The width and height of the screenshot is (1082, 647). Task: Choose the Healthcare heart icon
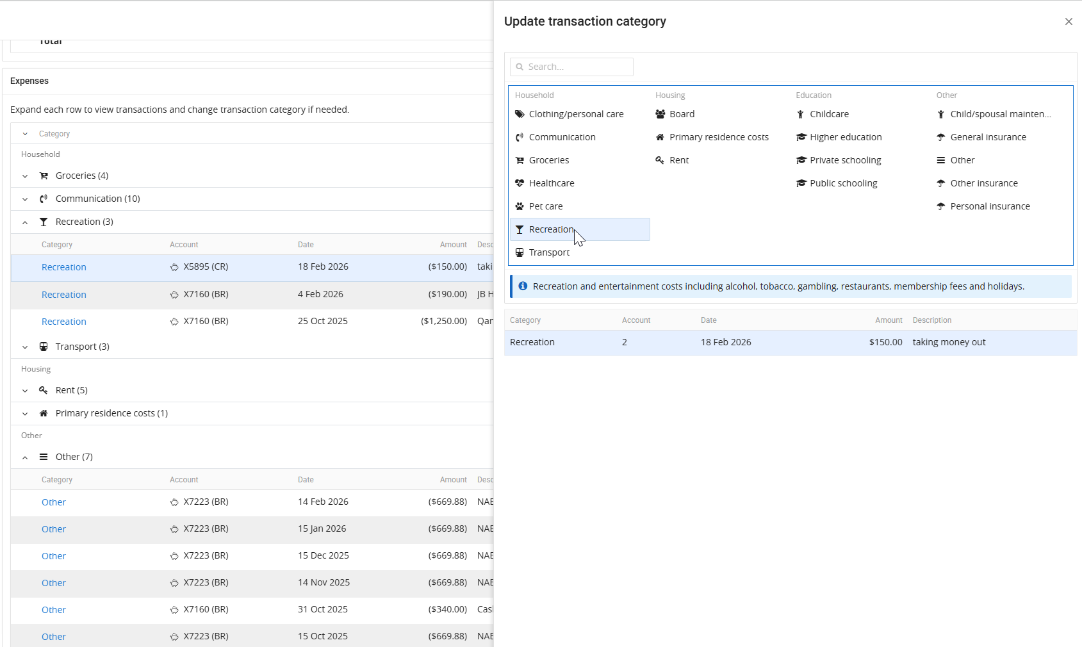(520, 183)
